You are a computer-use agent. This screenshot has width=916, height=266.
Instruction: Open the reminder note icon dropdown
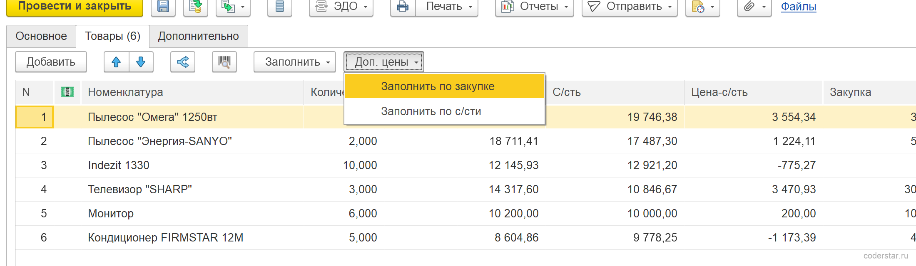[x=702, y=7]
